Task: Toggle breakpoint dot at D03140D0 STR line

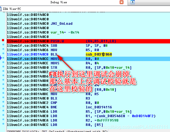Action: click(3, 67)
